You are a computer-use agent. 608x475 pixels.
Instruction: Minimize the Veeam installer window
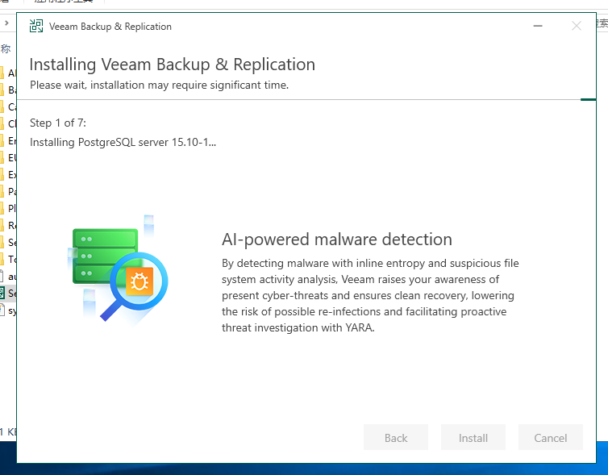pyautogui.click(x=538, y=26)
